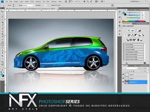Select the Crop tool
The image size is (150, 112).
pyautogui.click(x=2, y=23)
